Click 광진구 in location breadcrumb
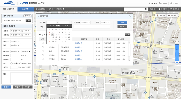This screenshot has width=181, height=99. [x=51, y=9]
